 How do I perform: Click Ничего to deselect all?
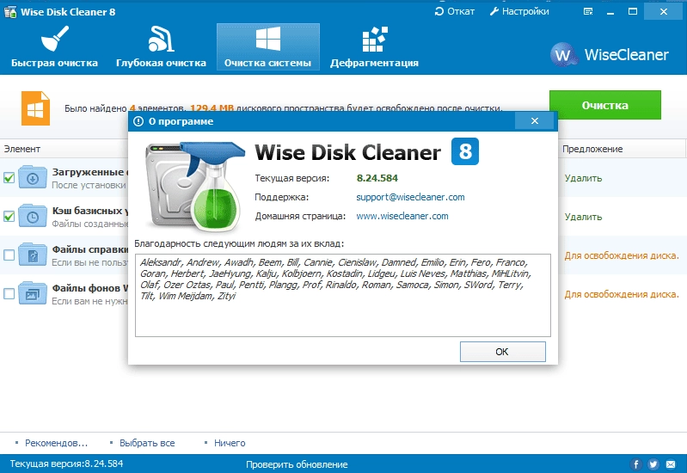(x=230, y=443)
